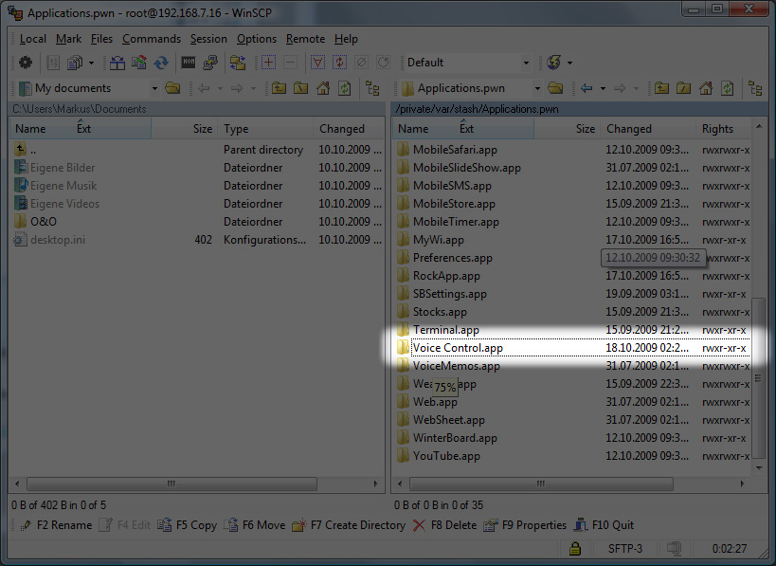Open the Commands menu
This screenshot has width=776, height=566.
pyautogui.click(x=152, y=39)
